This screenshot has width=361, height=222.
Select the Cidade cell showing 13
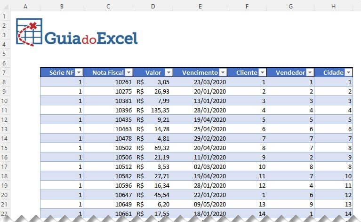(x=333, y=204)
